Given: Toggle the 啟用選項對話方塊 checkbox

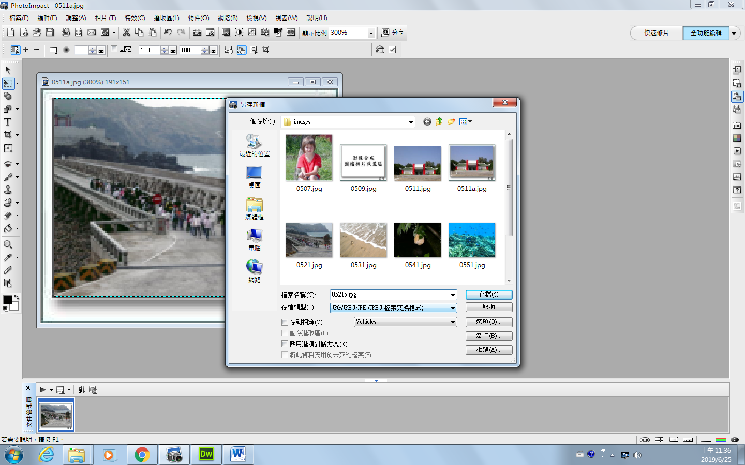Looking at the screenshot, I should click(x=285, y=344).
